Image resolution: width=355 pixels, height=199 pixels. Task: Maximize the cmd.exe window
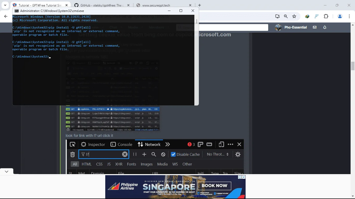click(181, 11)
